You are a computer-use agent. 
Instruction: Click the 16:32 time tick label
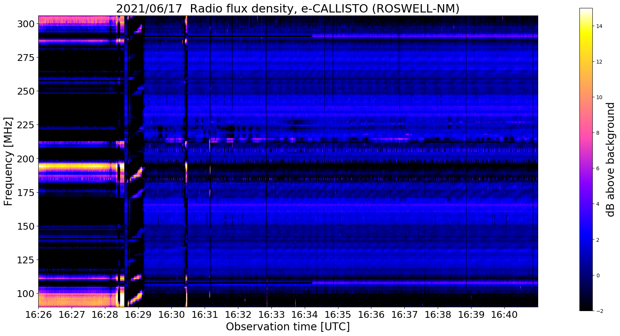tap(238, 314)
